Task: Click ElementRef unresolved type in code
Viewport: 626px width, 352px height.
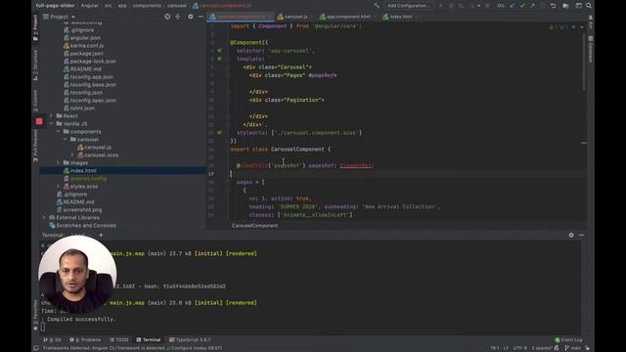Action: [x=357, y=165]
